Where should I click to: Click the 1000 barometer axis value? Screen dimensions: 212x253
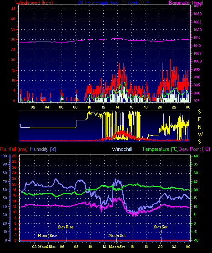[x=197, y=61]
